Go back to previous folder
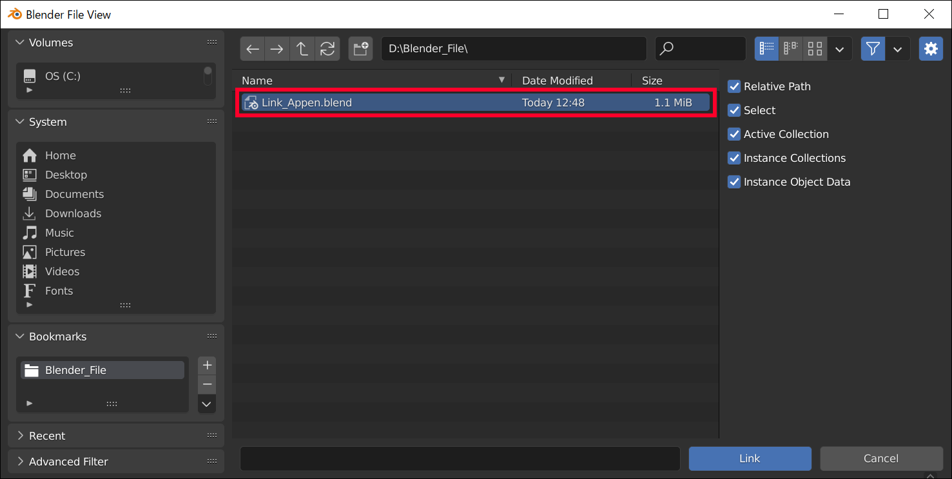952x479 pixels. [x=252, y=48]
